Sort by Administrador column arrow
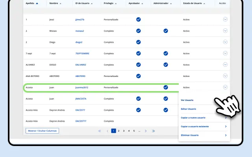 pyautogui.click(x=171, y=4)
